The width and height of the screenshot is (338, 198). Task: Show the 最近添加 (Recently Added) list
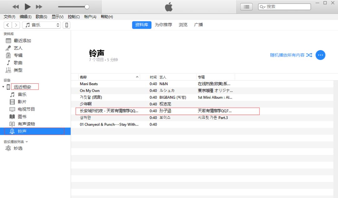point(22,40)
